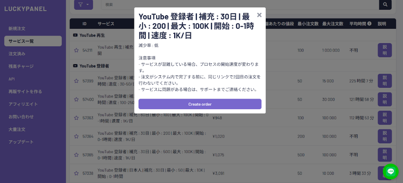The image size is (403, 183).
Task: Click the price ¥948
Action: (x=217, y=118)
